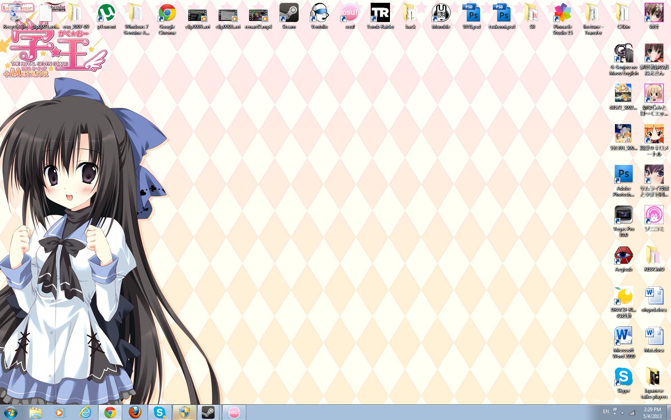Screen dimensions: 671x420
Task: Launch the Steam desktop shortcut
Action: point(289,16)
